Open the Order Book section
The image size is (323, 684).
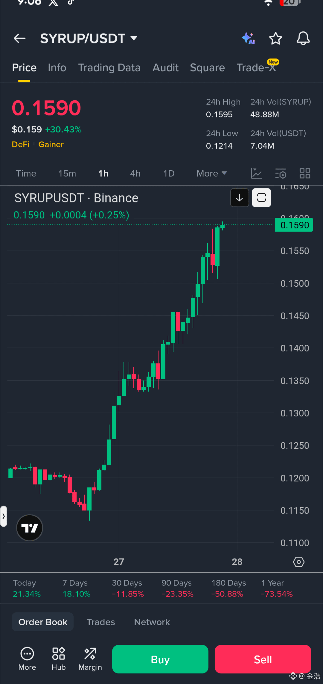pyautogui.click(x=43, y=622)
